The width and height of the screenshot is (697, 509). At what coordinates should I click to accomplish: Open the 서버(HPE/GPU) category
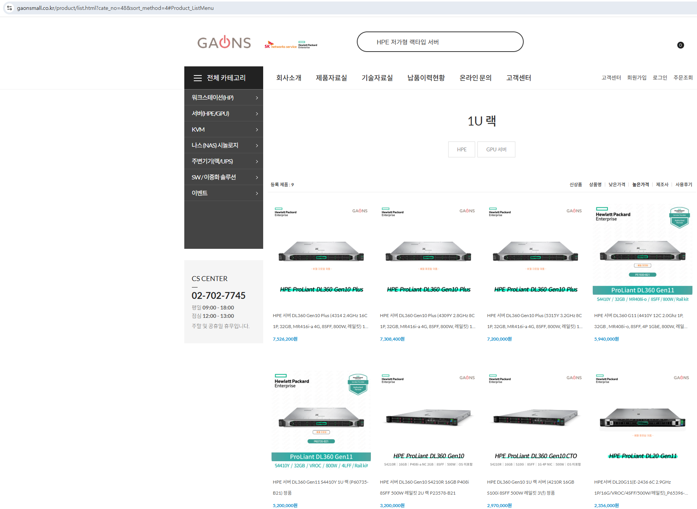pos(210,113)
